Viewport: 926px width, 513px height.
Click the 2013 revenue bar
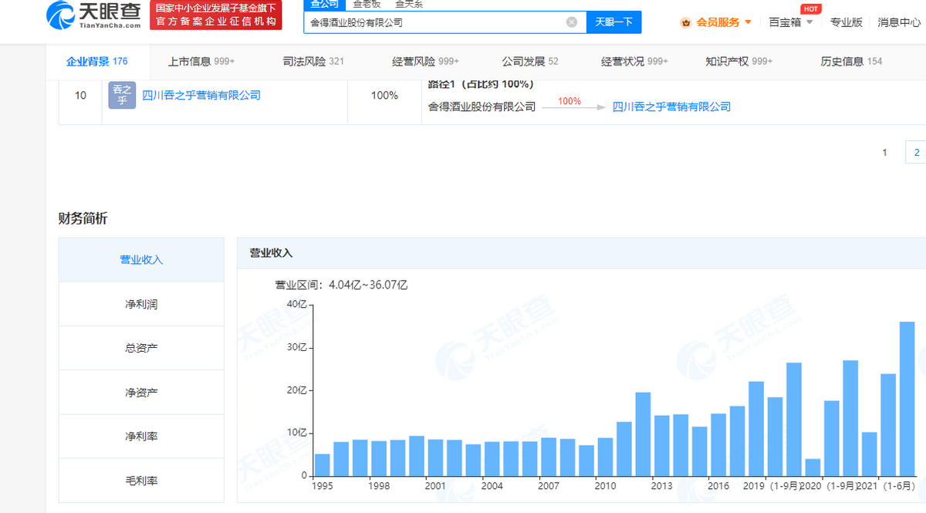coord(662,446)
